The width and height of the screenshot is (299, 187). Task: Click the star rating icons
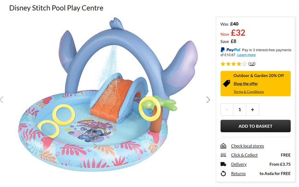tap(233, 64)
